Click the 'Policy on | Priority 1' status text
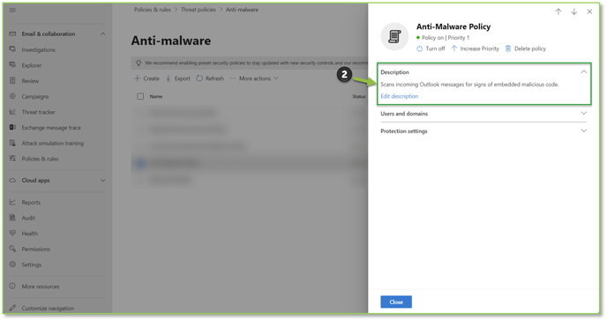This screenshot has height=321, width=607. [x=446, y=38]
